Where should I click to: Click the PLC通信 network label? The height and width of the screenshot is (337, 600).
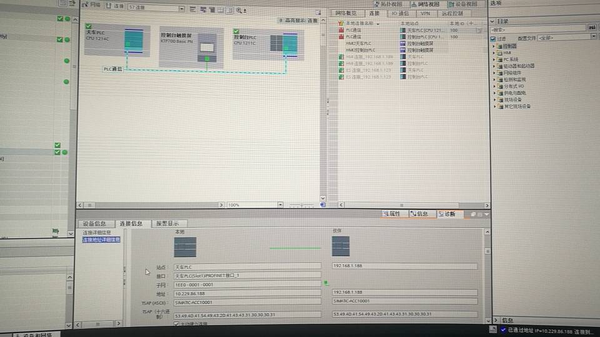tap(112, 69)
